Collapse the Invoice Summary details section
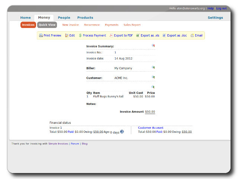 point(153,45)
